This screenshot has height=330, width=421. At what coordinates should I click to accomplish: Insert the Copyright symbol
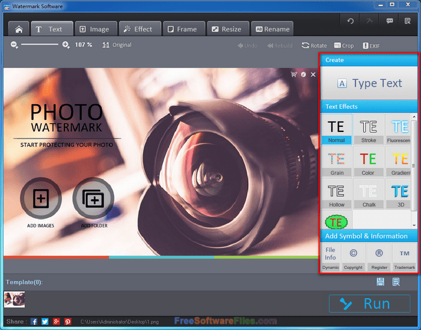point(354,258)
